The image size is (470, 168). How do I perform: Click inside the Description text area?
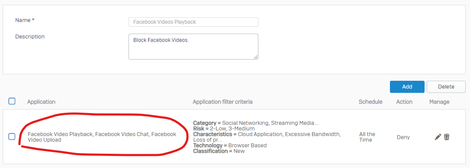[x=193, y=47]
